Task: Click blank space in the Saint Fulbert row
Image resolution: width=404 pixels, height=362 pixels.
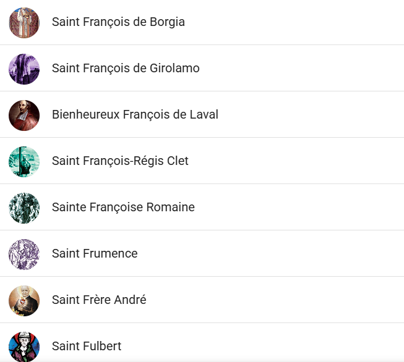Action: (x=278, y=345)
